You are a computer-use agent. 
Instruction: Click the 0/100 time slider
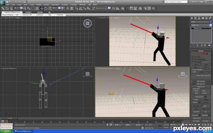10,118
